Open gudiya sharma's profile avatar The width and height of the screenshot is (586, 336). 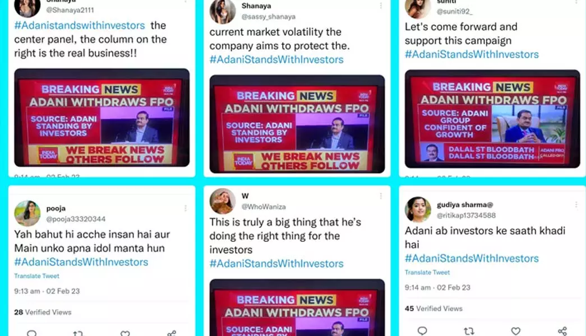point(418,209)
